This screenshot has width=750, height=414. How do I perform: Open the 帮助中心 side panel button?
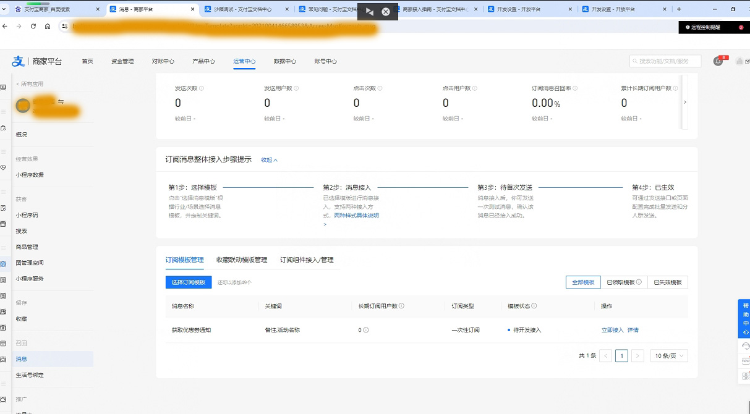click(745, 319)
